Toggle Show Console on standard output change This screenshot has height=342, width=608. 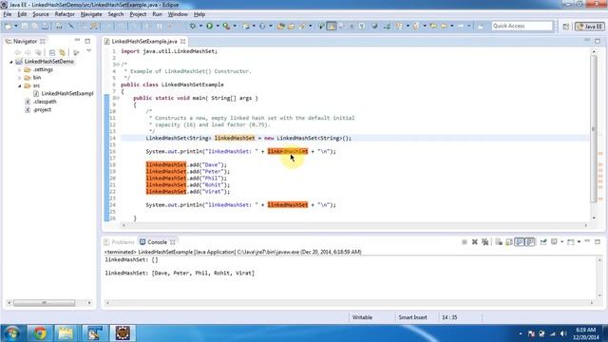[520, 242]
